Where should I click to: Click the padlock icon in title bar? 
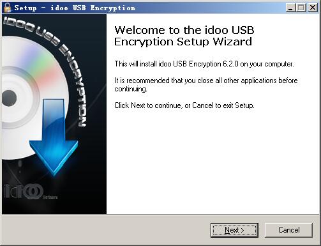(7, 8)
